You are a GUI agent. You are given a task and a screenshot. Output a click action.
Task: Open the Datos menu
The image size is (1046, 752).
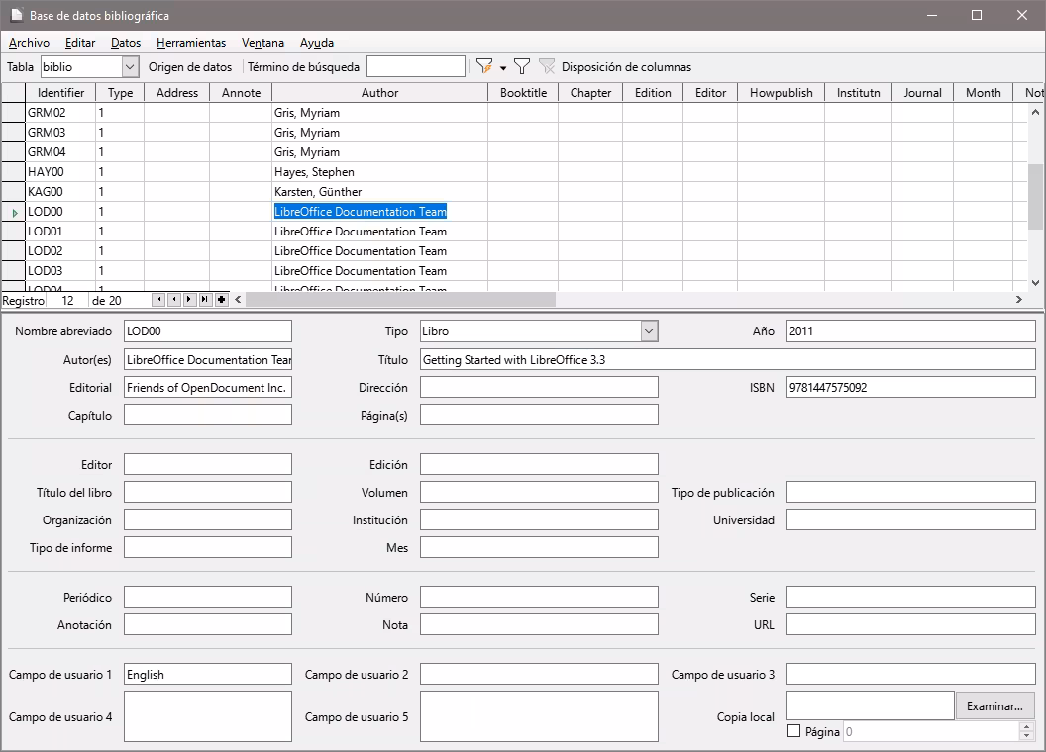[x=125, y=43]
